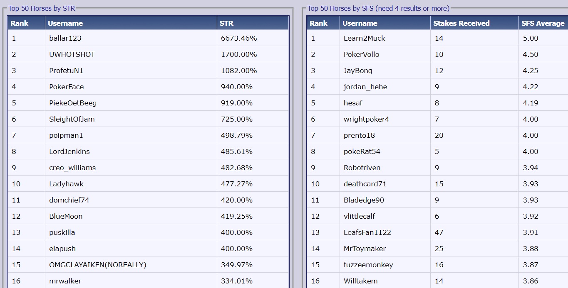Open PiekeOetBeeg username entry
This screenshot has width=568, height=288.
73,103
